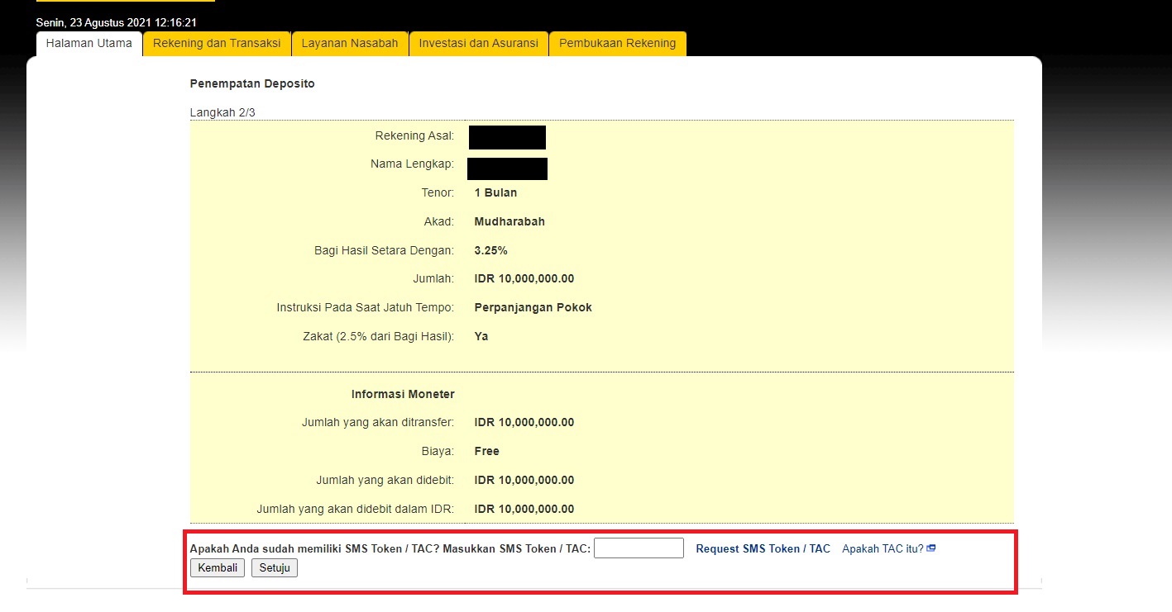1172x612 pixels.
Task: Open the Halaman Utama tab
Action: (x=89, y=44)
